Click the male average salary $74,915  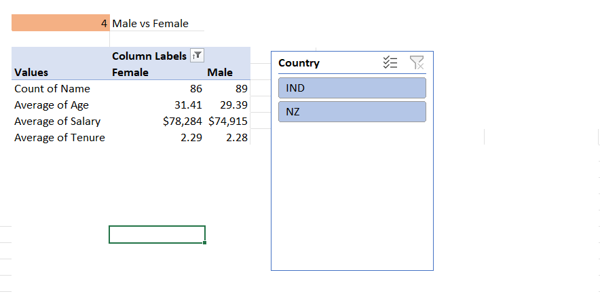click(x=228, y=122)
